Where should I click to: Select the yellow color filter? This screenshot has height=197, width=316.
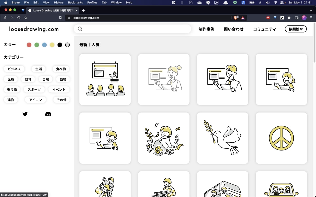tap(52, 45)
